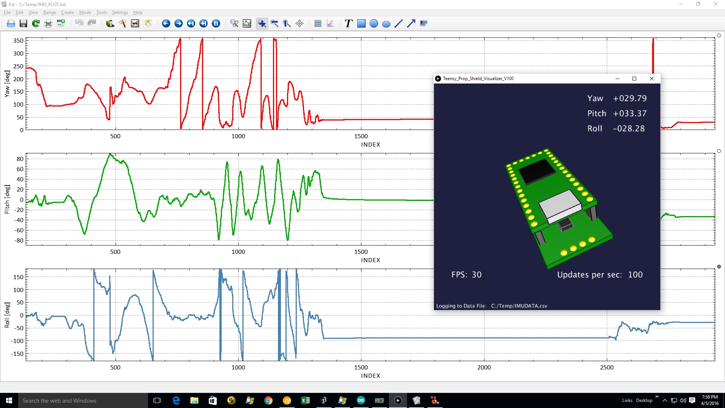Select the XY mouse zoom tool

click(x=262, y=23)
